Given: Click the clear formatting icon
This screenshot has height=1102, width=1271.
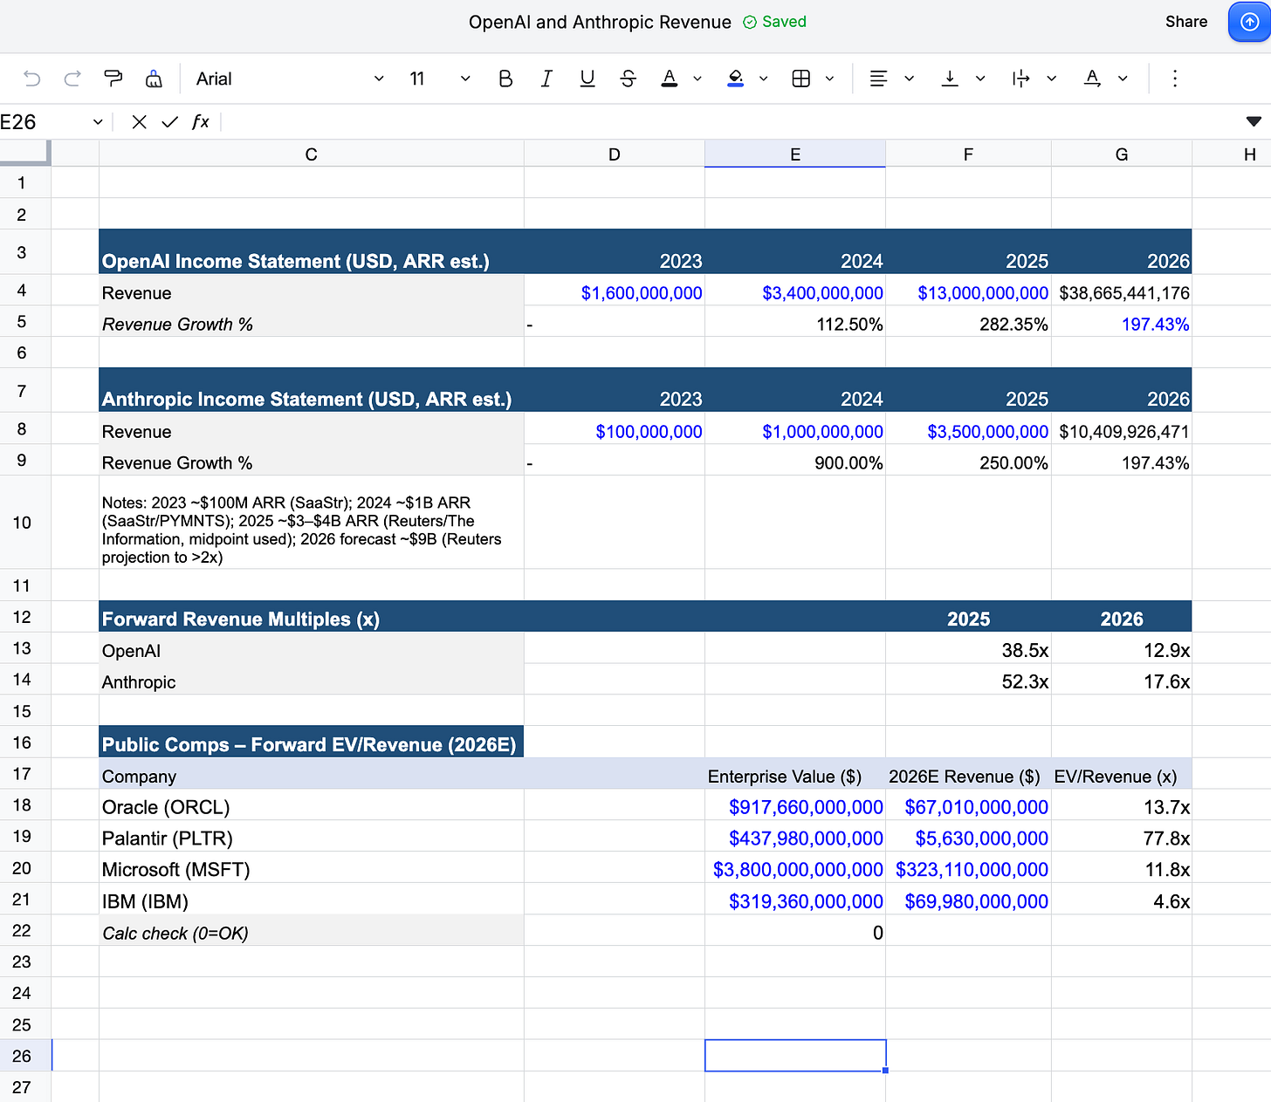Looking at the screenshot, I should 154,79.
